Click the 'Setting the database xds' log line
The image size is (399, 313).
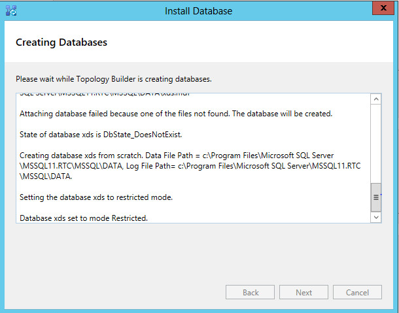(105, 197)
